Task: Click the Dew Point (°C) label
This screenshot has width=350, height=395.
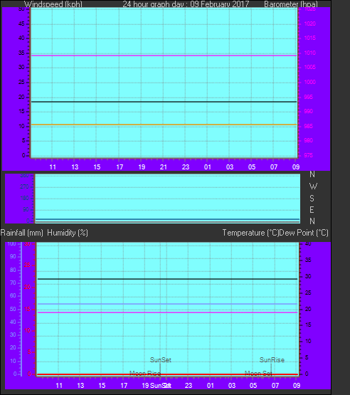Action: pos(304,233)
